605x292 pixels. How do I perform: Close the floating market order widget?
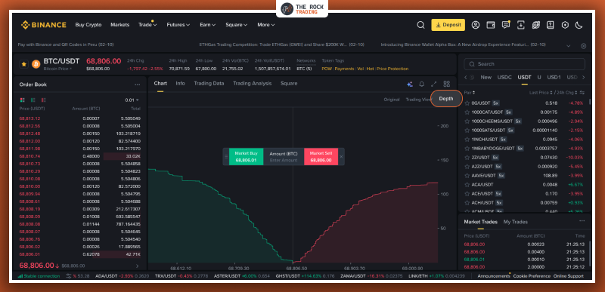[x=341, y=157]
